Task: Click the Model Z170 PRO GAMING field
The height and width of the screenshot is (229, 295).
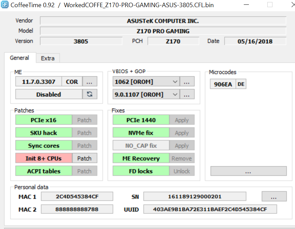Action: (163, 31)
